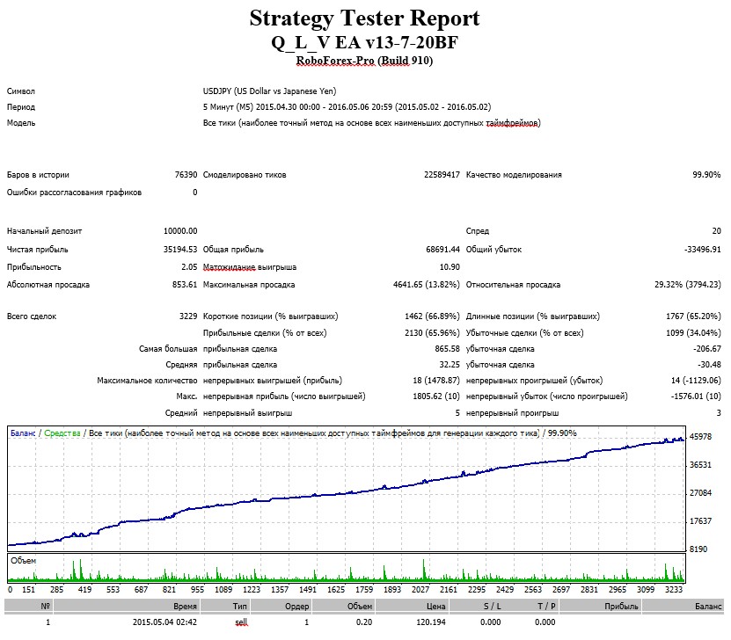The height and width of the screenshot is (640, 731).
Task: Select the M5 period date range text
Action: (x=347, y=107)
